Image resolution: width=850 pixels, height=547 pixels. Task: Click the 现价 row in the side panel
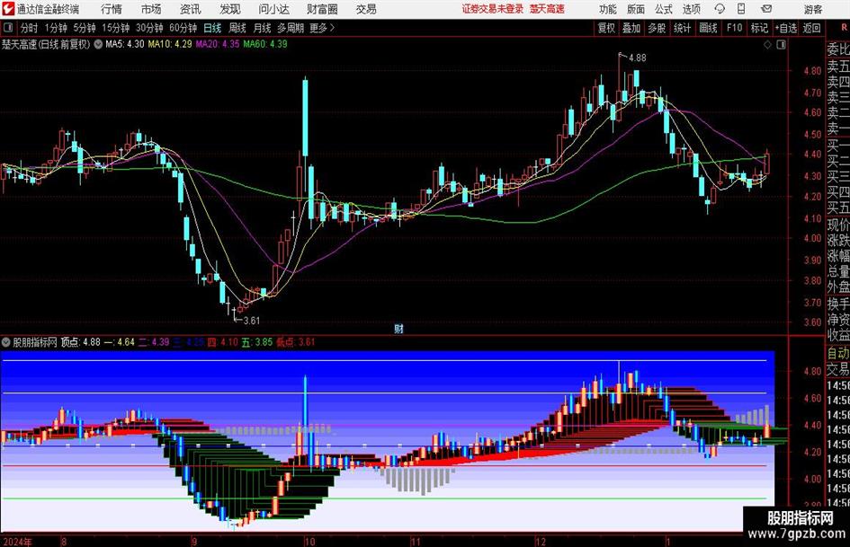838,225
